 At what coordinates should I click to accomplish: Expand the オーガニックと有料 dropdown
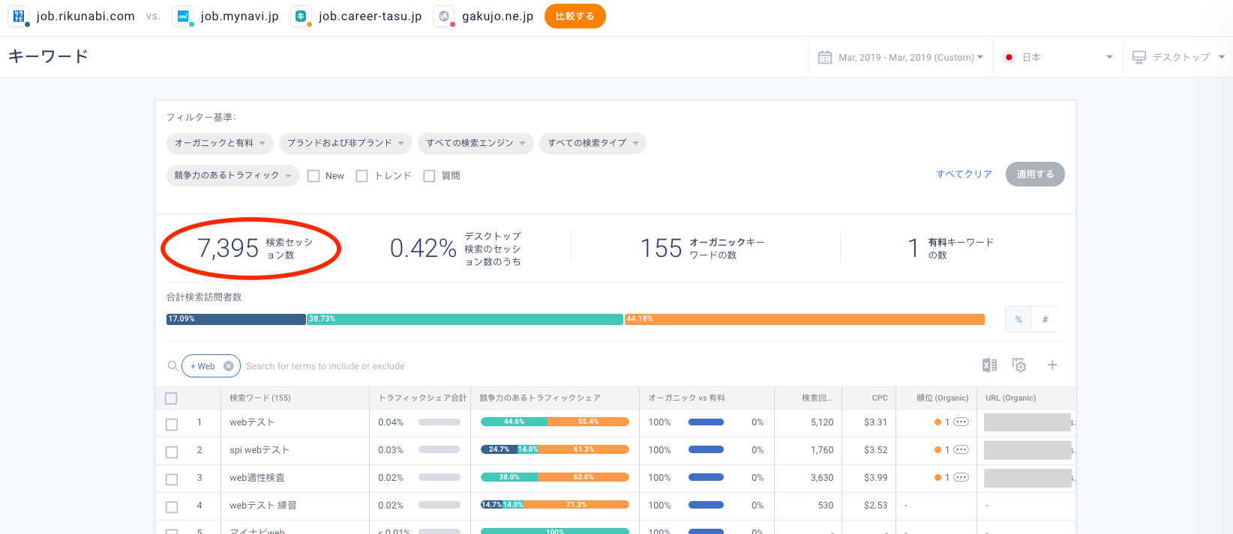pos(220,143)
